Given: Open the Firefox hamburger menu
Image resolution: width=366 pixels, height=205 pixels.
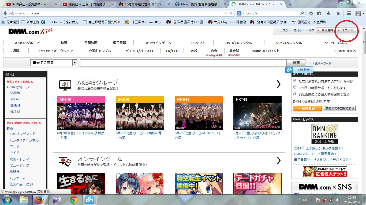Looking at the screenshot, I should [349, 13].
